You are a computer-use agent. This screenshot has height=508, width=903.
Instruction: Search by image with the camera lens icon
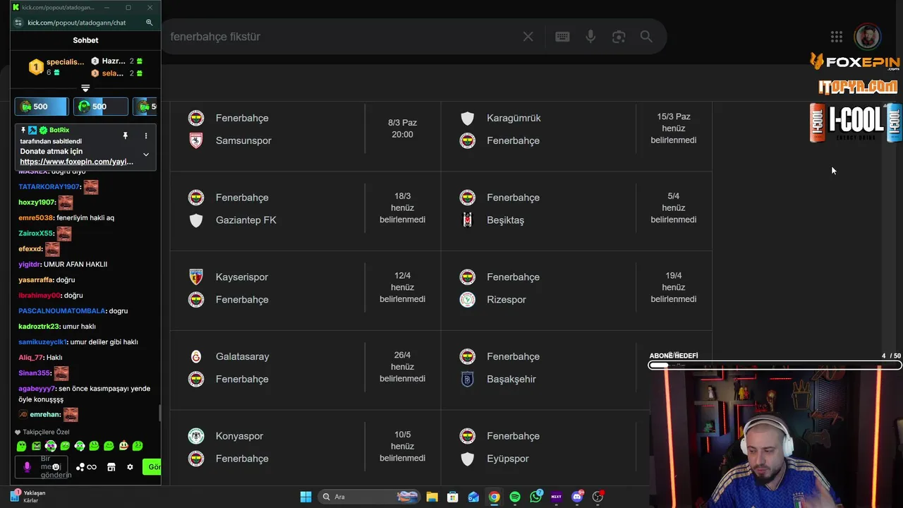point(619,37)
